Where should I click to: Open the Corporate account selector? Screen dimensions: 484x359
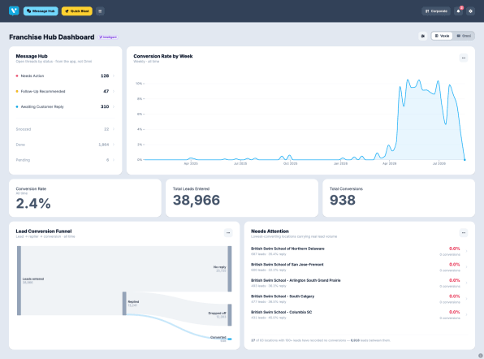pos(436,11)
